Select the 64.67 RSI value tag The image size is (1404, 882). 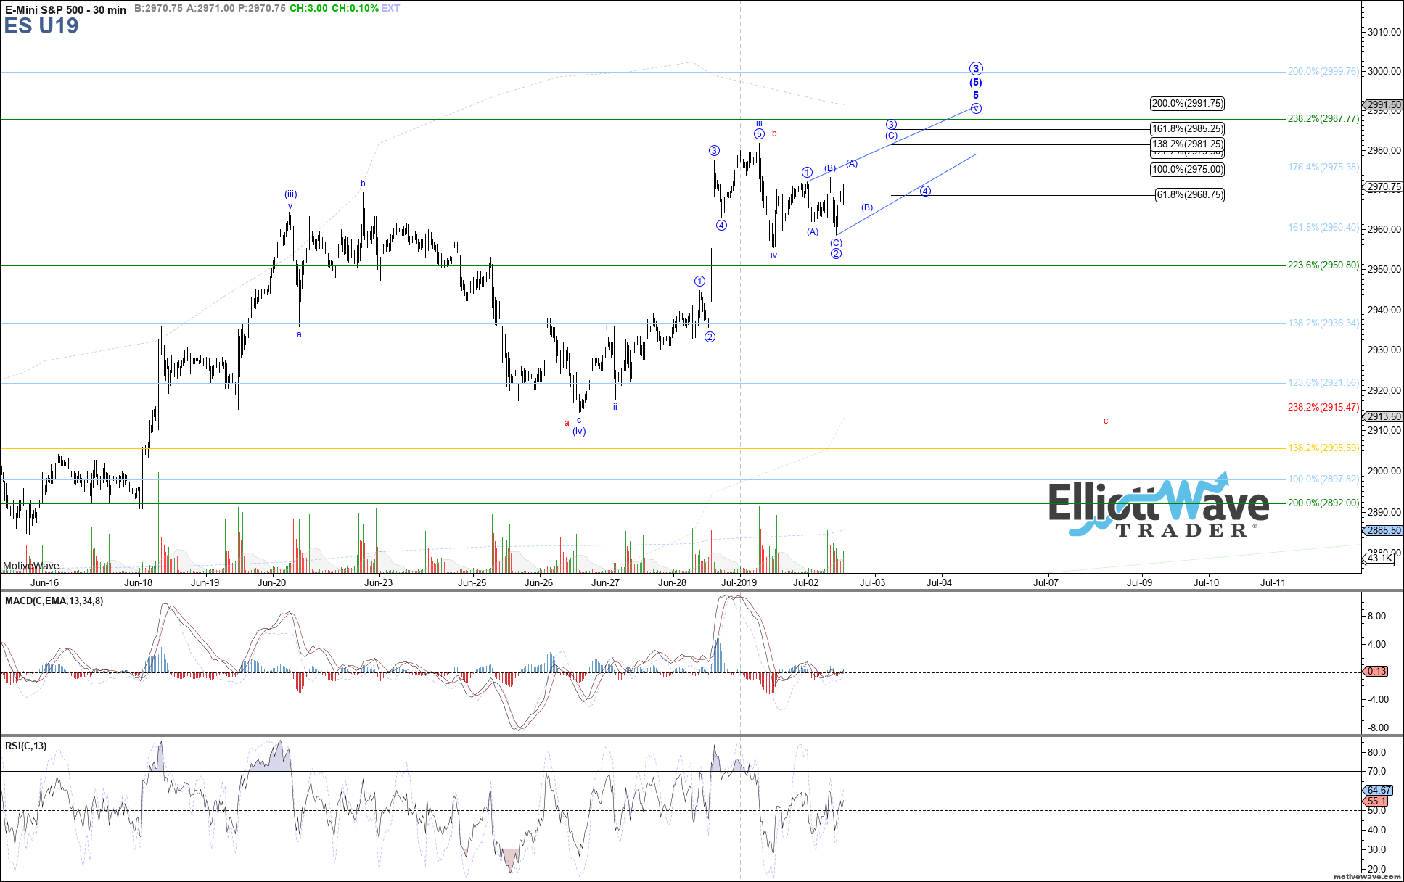click(x=1378, y=790)
